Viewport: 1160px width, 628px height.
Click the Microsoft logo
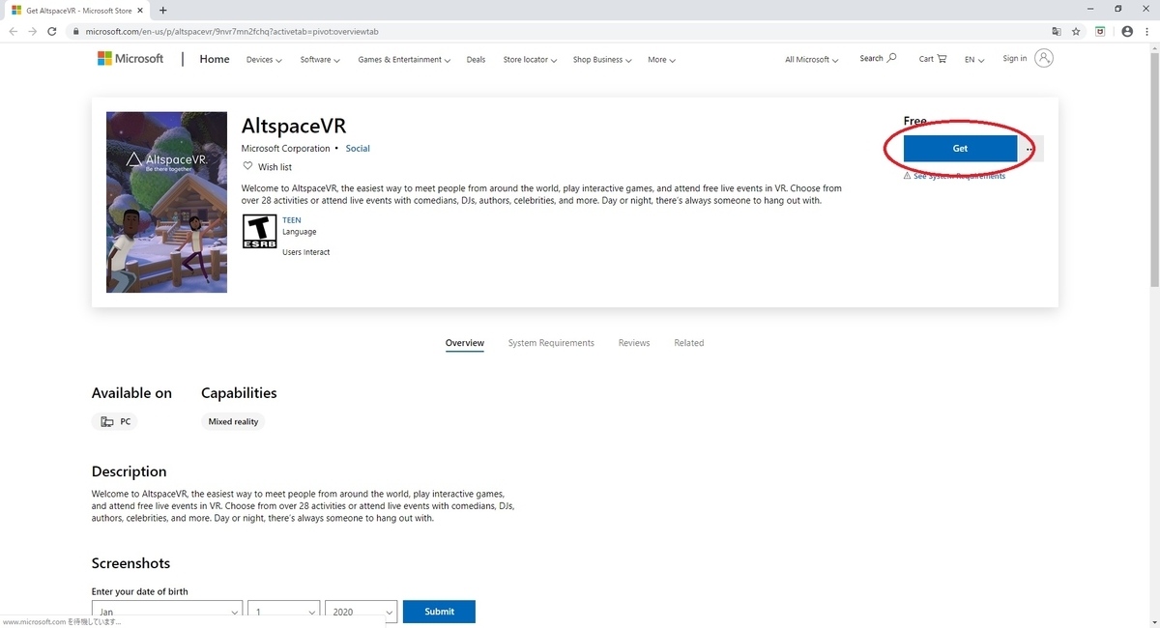130,59
